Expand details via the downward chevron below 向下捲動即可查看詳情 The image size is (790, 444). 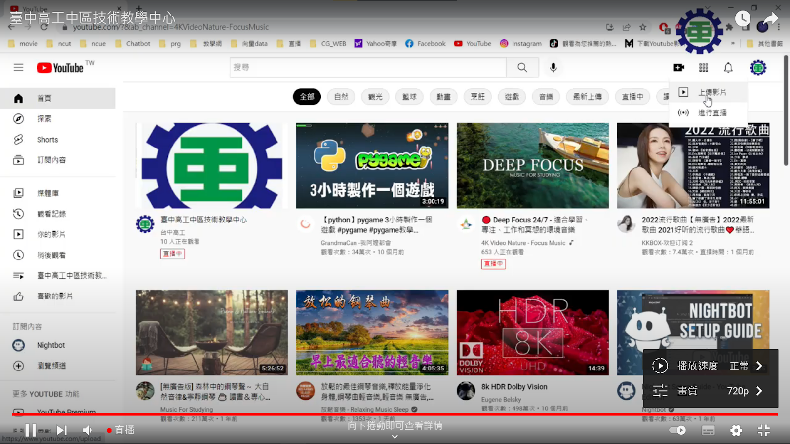pos(395,437)
